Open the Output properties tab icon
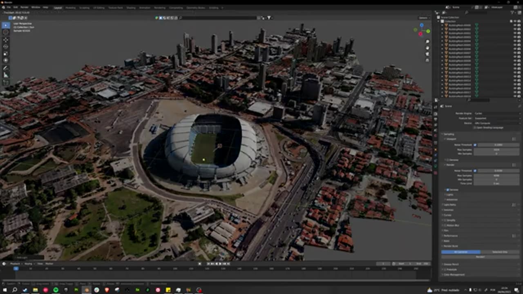523x294 pixels. pyautogui.click(x=436, y=118)
